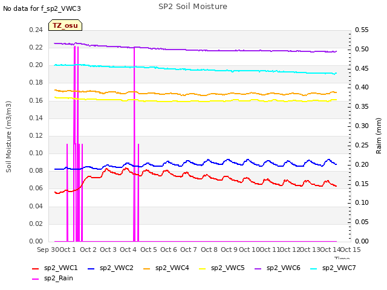Image resolution: width=387 pixels, height=290 pixels.
Task: Click the sp2_VWC6 legend entry
Action: click(278, 268)
